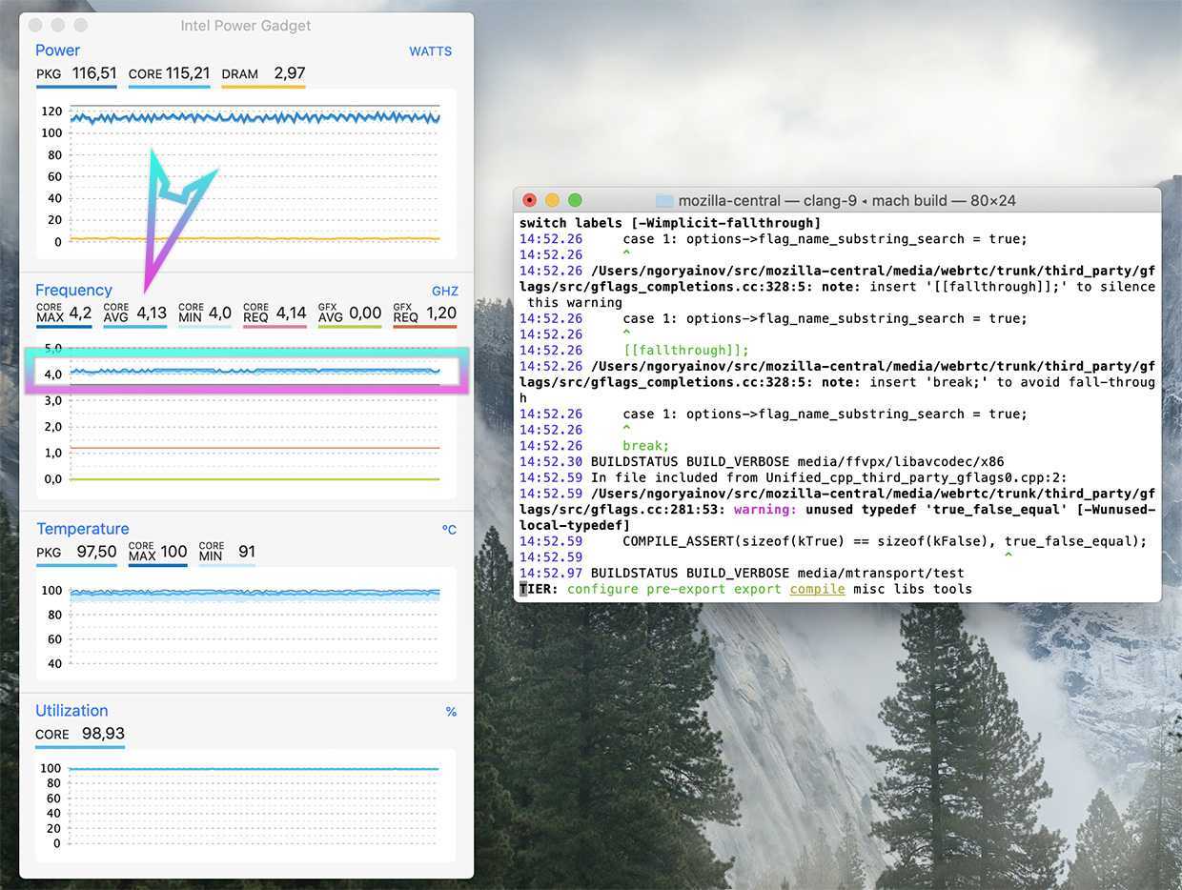Image resolution: width=1182 pixels, height=890 pixels.
Task: Select the GFX REQ 1,20 readout
Action: click(439, 313)
